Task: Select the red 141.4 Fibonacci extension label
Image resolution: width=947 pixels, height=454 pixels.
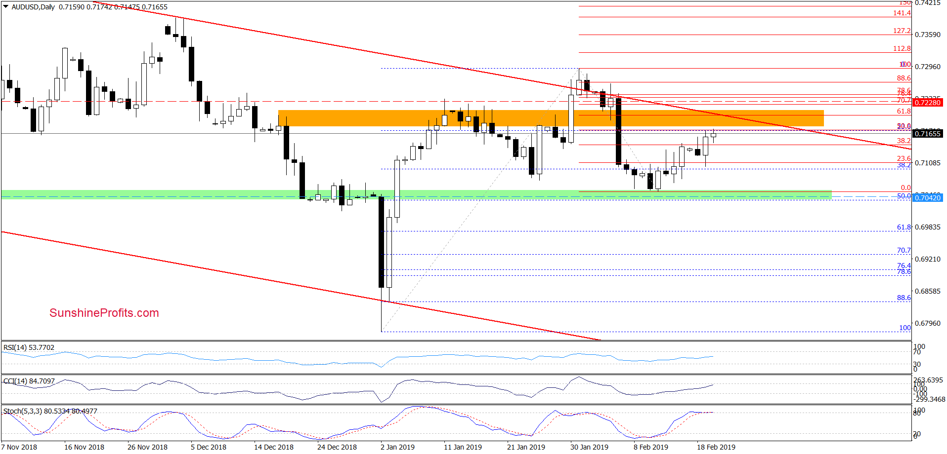Action: coord(902,13)
